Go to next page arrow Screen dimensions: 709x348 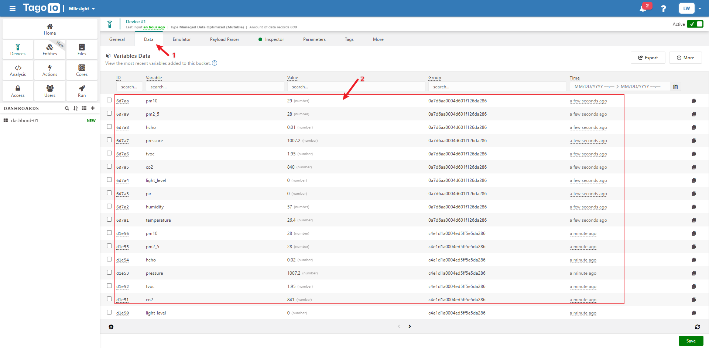[410, 326]
